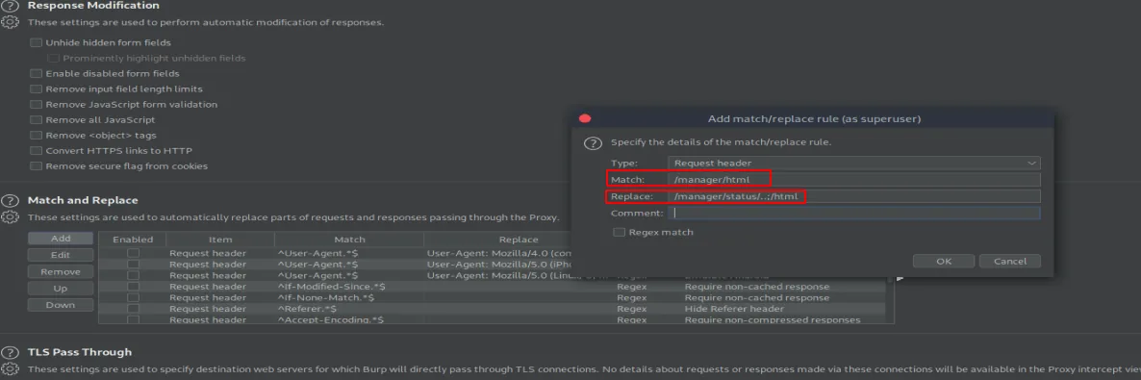This screenshot has height=380, width=1141.
Task: Move rule with the Up button
Action: pyautogui.click(x=61, y=289)
